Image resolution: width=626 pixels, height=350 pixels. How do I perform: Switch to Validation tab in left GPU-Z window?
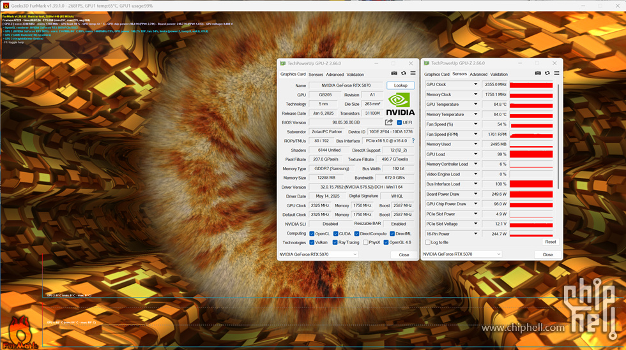355,75
